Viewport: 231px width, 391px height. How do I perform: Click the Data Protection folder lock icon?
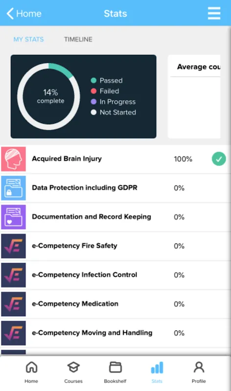click(14, 188)
